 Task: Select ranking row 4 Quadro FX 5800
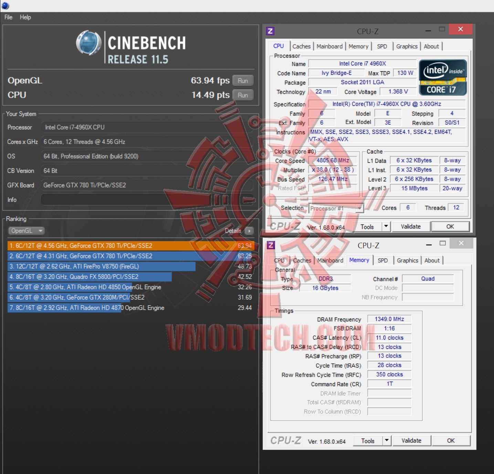(130, 277)
